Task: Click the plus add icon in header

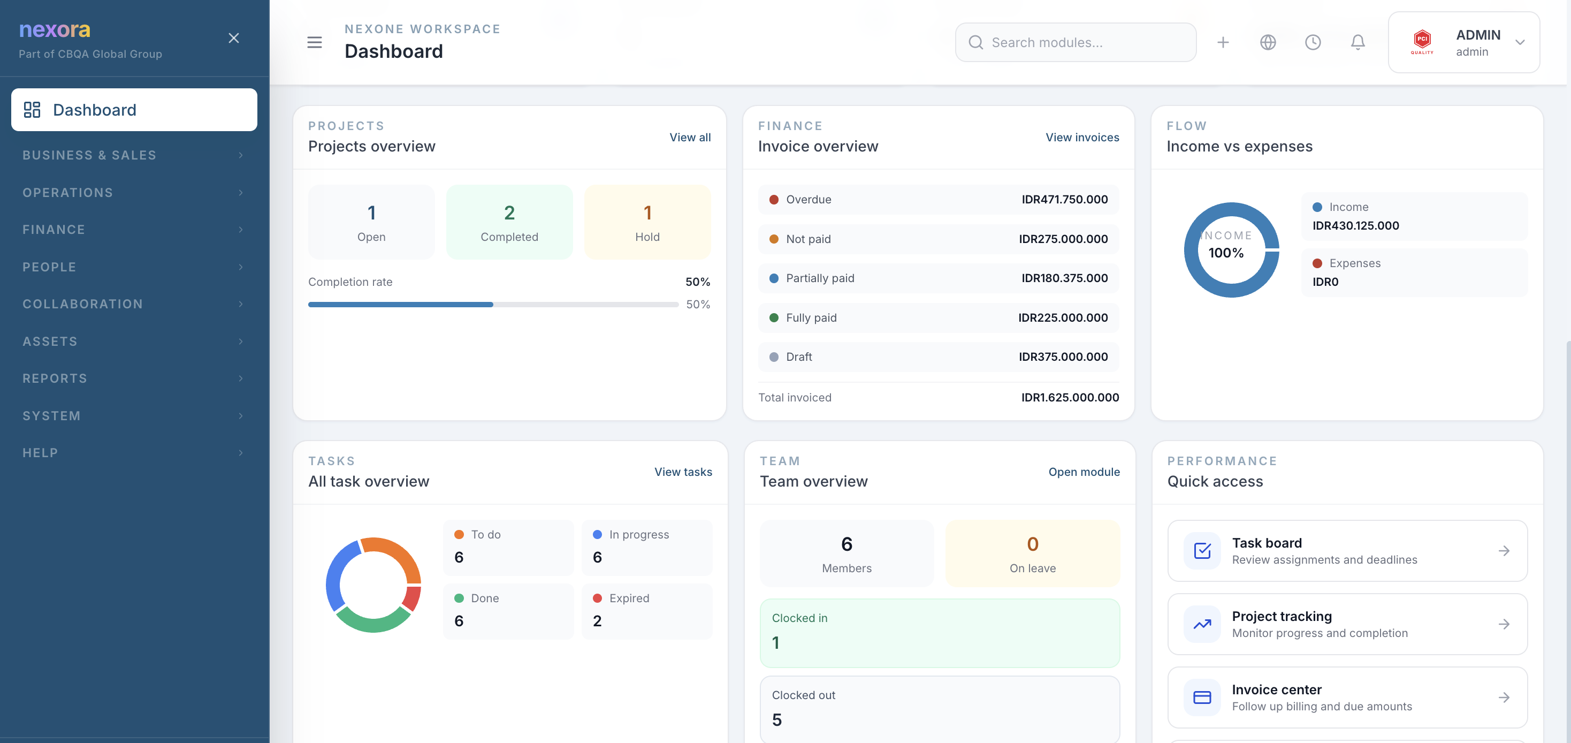Action: pos(1223,42)
